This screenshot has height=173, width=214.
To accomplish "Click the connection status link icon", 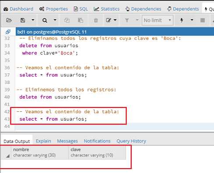I will pos(8,31).
